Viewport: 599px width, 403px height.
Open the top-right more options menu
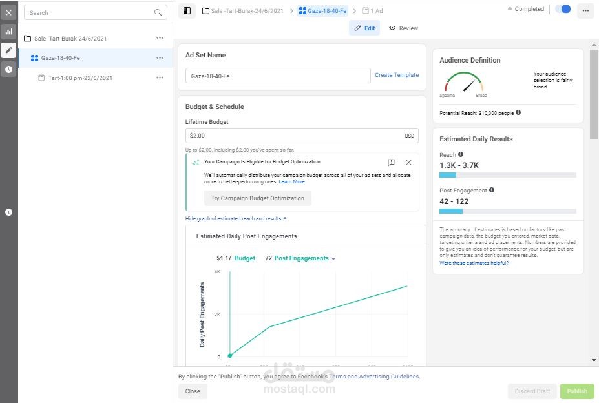585,10
